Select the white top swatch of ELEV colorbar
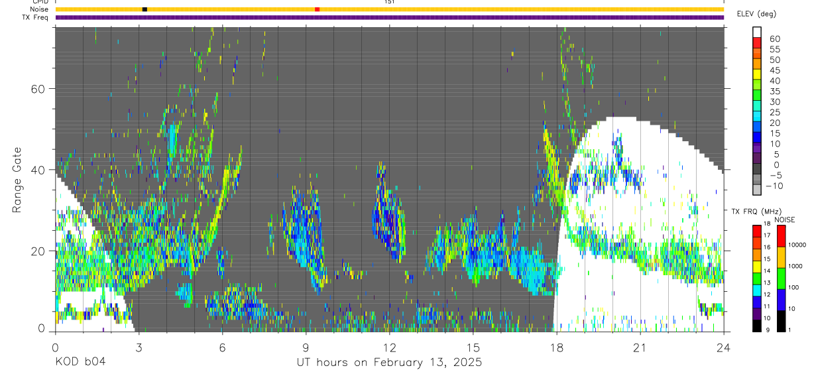The height and width of the screenshot is (376, 814). 757,32
